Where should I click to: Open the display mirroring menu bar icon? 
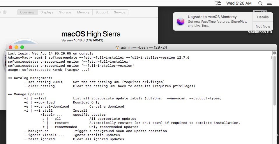(218, 3)
